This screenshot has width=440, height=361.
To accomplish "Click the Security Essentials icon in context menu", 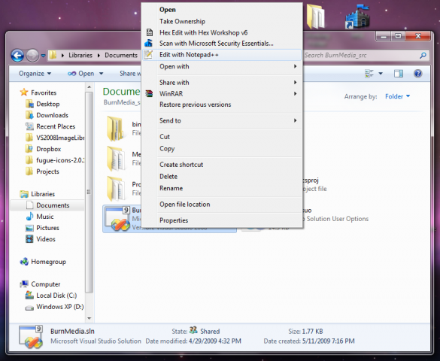I will [149, 43].
